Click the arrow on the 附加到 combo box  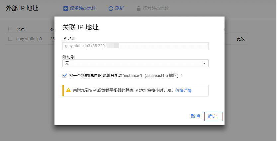pyautogui.click(x=204, y=63)
